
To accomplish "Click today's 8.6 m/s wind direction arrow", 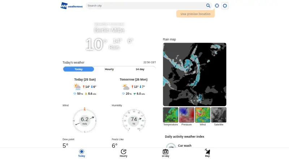I will [x=86, y=94].
